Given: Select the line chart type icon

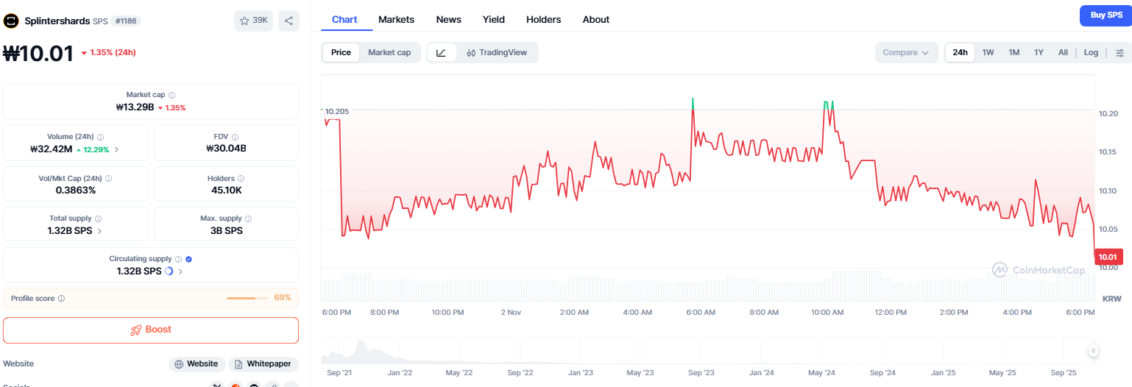Looking at the screenshot, I should (441, 52).
